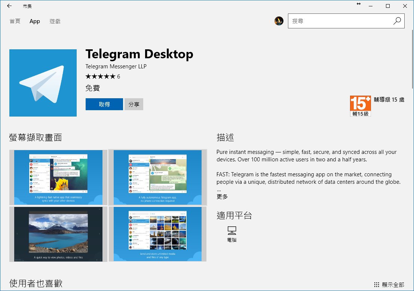This screenshot has width=414, height=291.
Task: Open the mountain lake photo viewer screenshot
Action: pos(58,234)
